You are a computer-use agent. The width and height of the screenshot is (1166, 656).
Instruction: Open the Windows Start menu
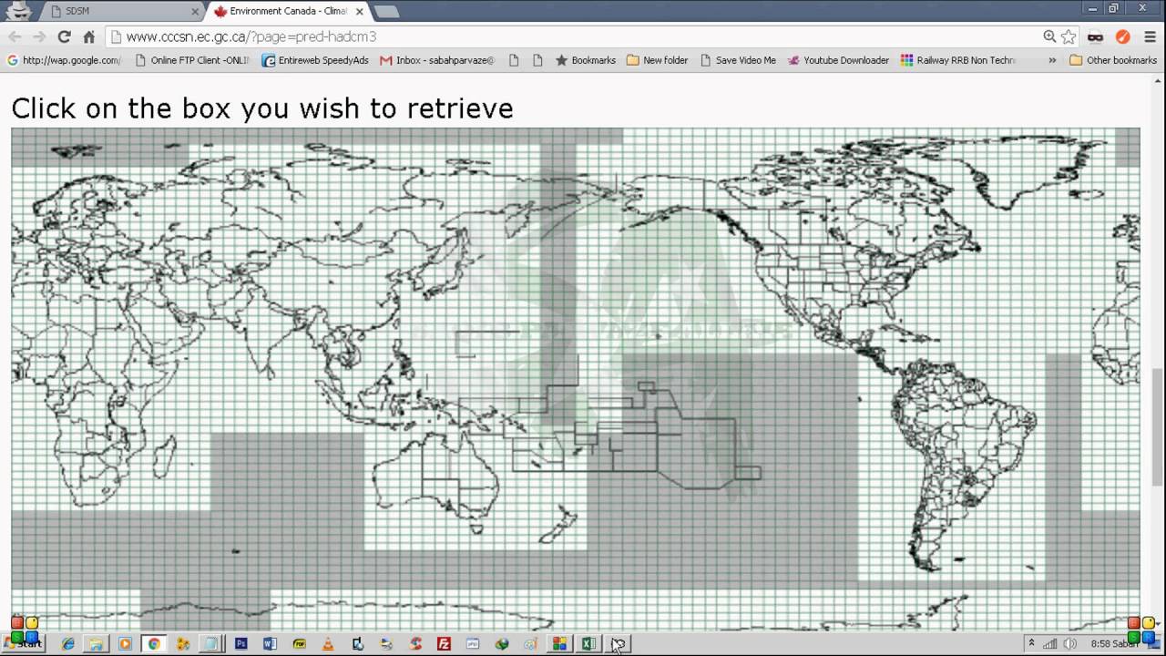point(22,643)
